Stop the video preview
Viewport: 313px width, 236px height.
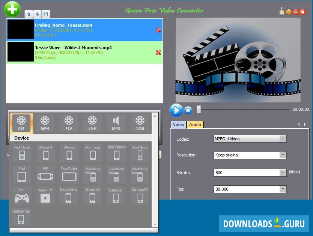pyautogui.click(x=188, y=110)
